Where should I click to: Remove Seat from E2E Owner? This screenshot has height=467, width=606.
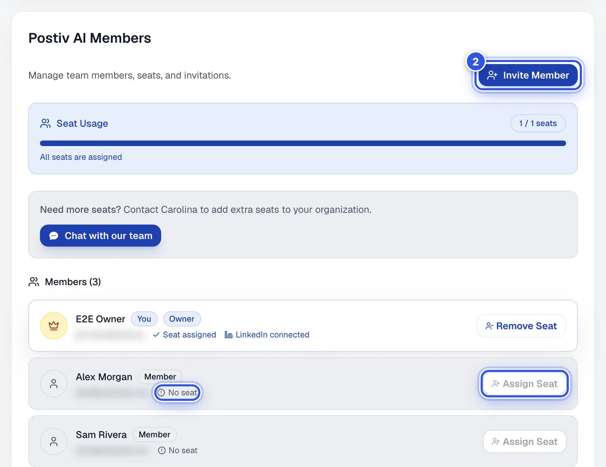[x=521, y=326]
